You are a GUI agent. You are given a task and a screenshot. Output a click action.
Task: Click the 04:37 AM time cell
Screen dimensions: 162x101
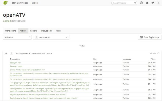152,94
